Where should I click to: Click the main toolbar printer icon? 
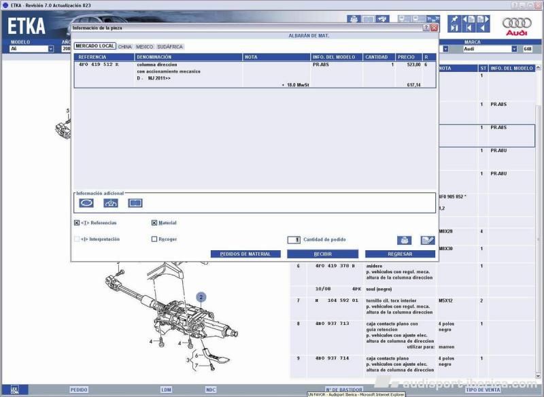coord(354,20)
